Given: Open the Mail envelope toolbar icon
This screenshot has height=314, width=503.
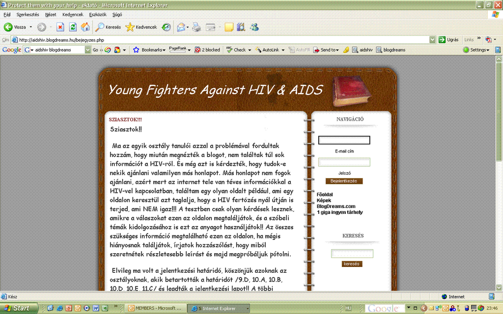Looking at the screenshot, I should (181, 27).
